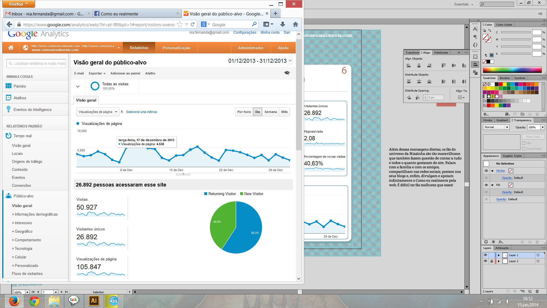Screen dimensions: 547x308
Task: Switch to Como eu realmente browser tab
Action: (x=136, y=14)
